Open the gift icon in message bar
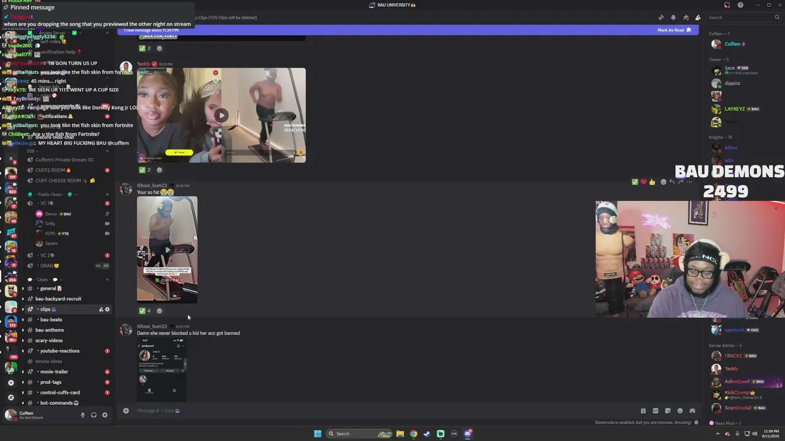 [643, 410]
